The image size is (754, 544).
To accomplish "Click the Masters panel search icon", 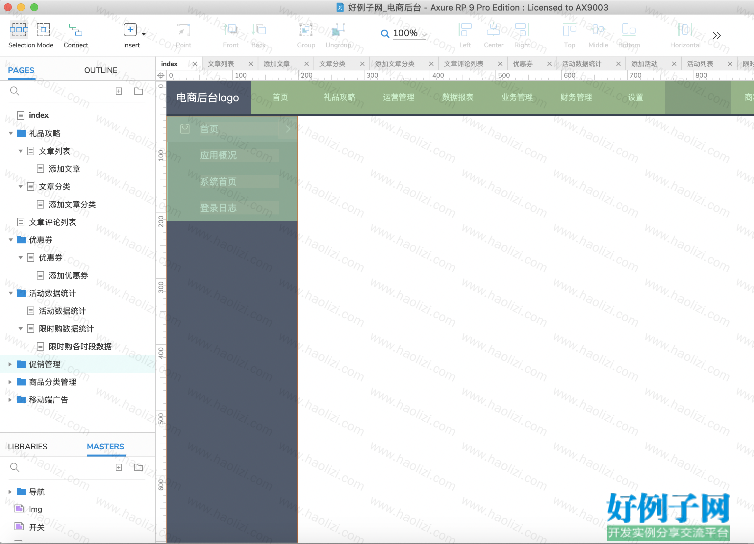I will click(x=14, y=467).
